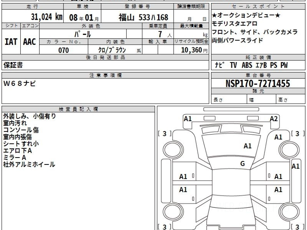Screen dimensions: 307x230
Task: Select the inspector note シートすれ小
Action: [x=21, y=144]
